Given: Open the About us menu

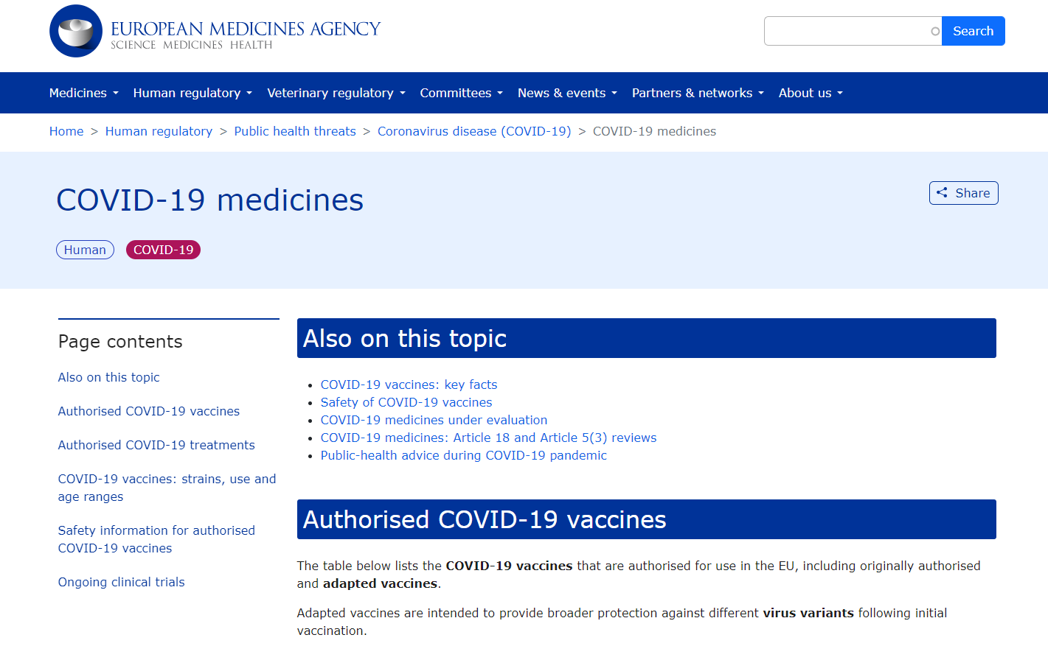Looking at the screenshot, I should [x=811, y=93].
